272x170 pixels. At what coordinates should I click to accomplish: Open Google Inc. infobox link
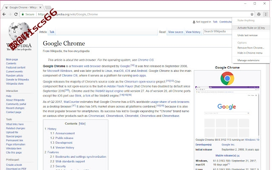(x=228, y=144)
